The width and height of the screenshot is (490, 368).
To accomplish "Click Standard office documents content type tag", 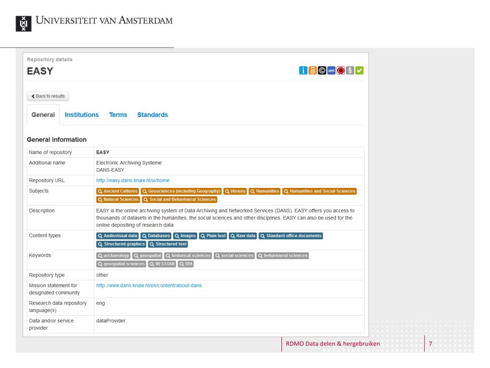I will [x=291, y=236].
